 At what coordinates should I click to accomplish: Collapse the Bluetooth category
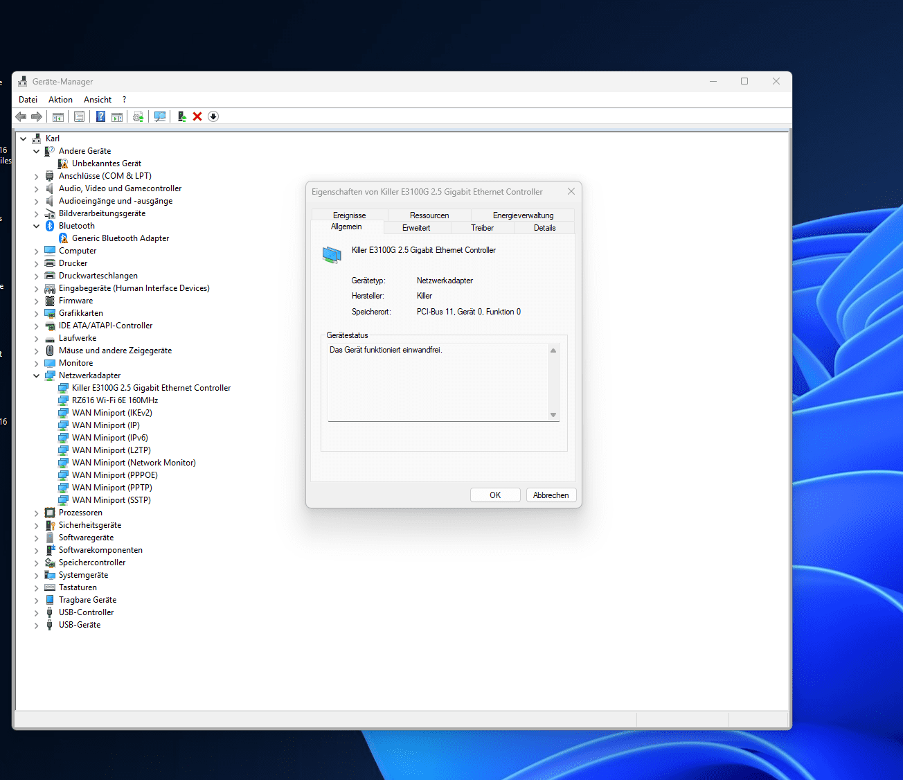[x=37, y=226]
